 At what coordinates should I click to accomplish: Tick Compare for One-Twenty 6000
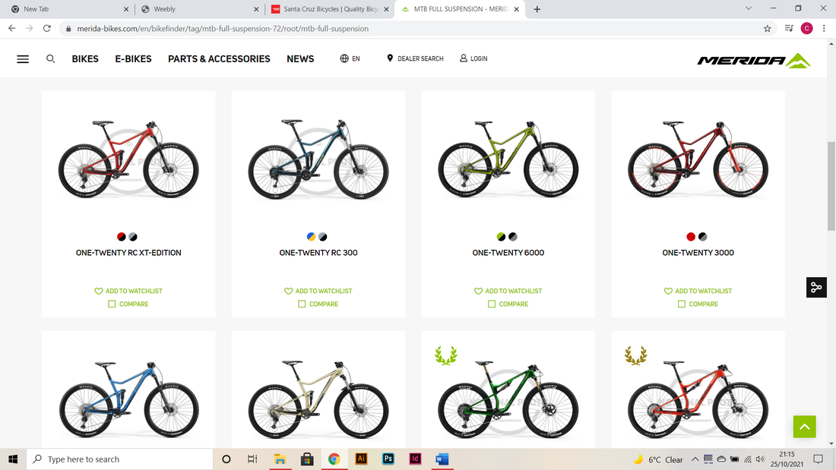492,304
